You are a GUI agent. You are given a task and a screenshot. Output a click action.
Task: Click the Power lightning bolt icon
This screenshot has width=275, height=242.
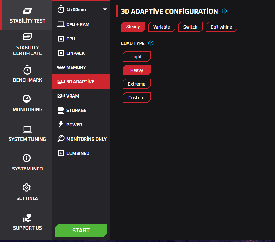click(x=61, y=124)
